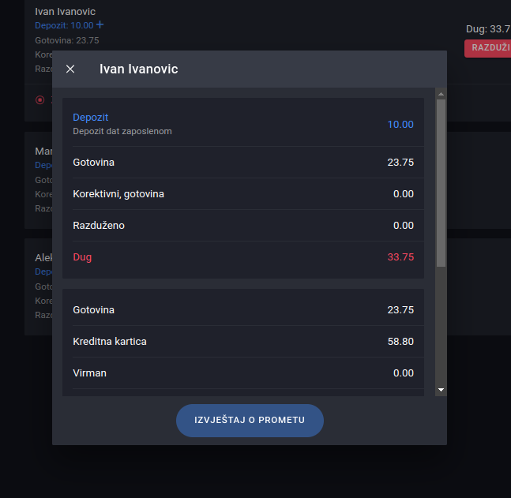Click the blue Depozit row label
The width and height of the screenshot is (511, 498).
pyautogui.click(x=90, y=118)
